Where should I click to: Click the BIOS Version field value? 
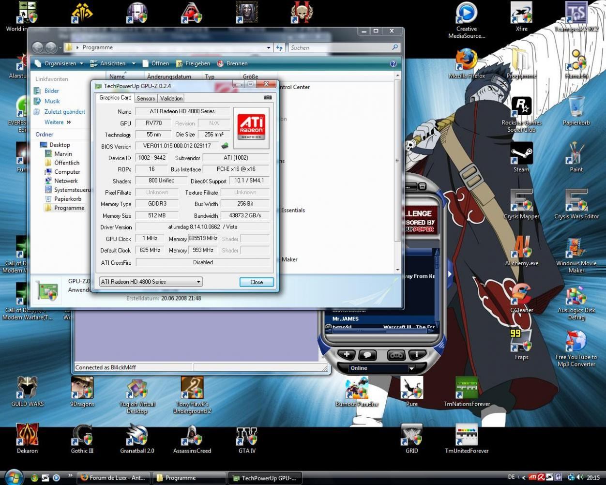[x=177, y=146]
